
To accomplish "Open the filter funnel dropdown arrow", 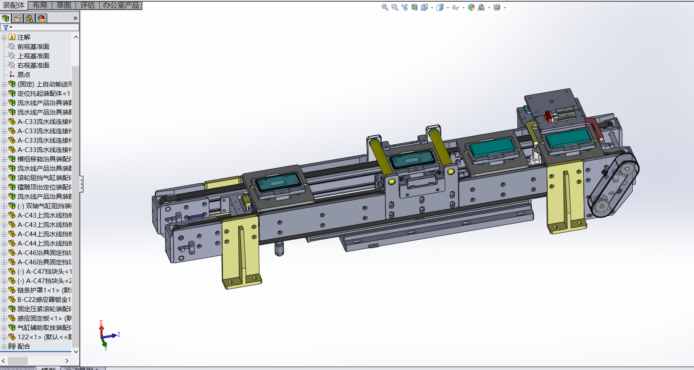I will click(11, 27).
